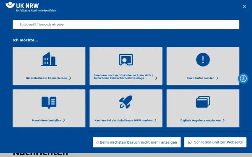Open 'Seminare buchen / Gutscheine Erste Hilfe' link

point(123,77)
